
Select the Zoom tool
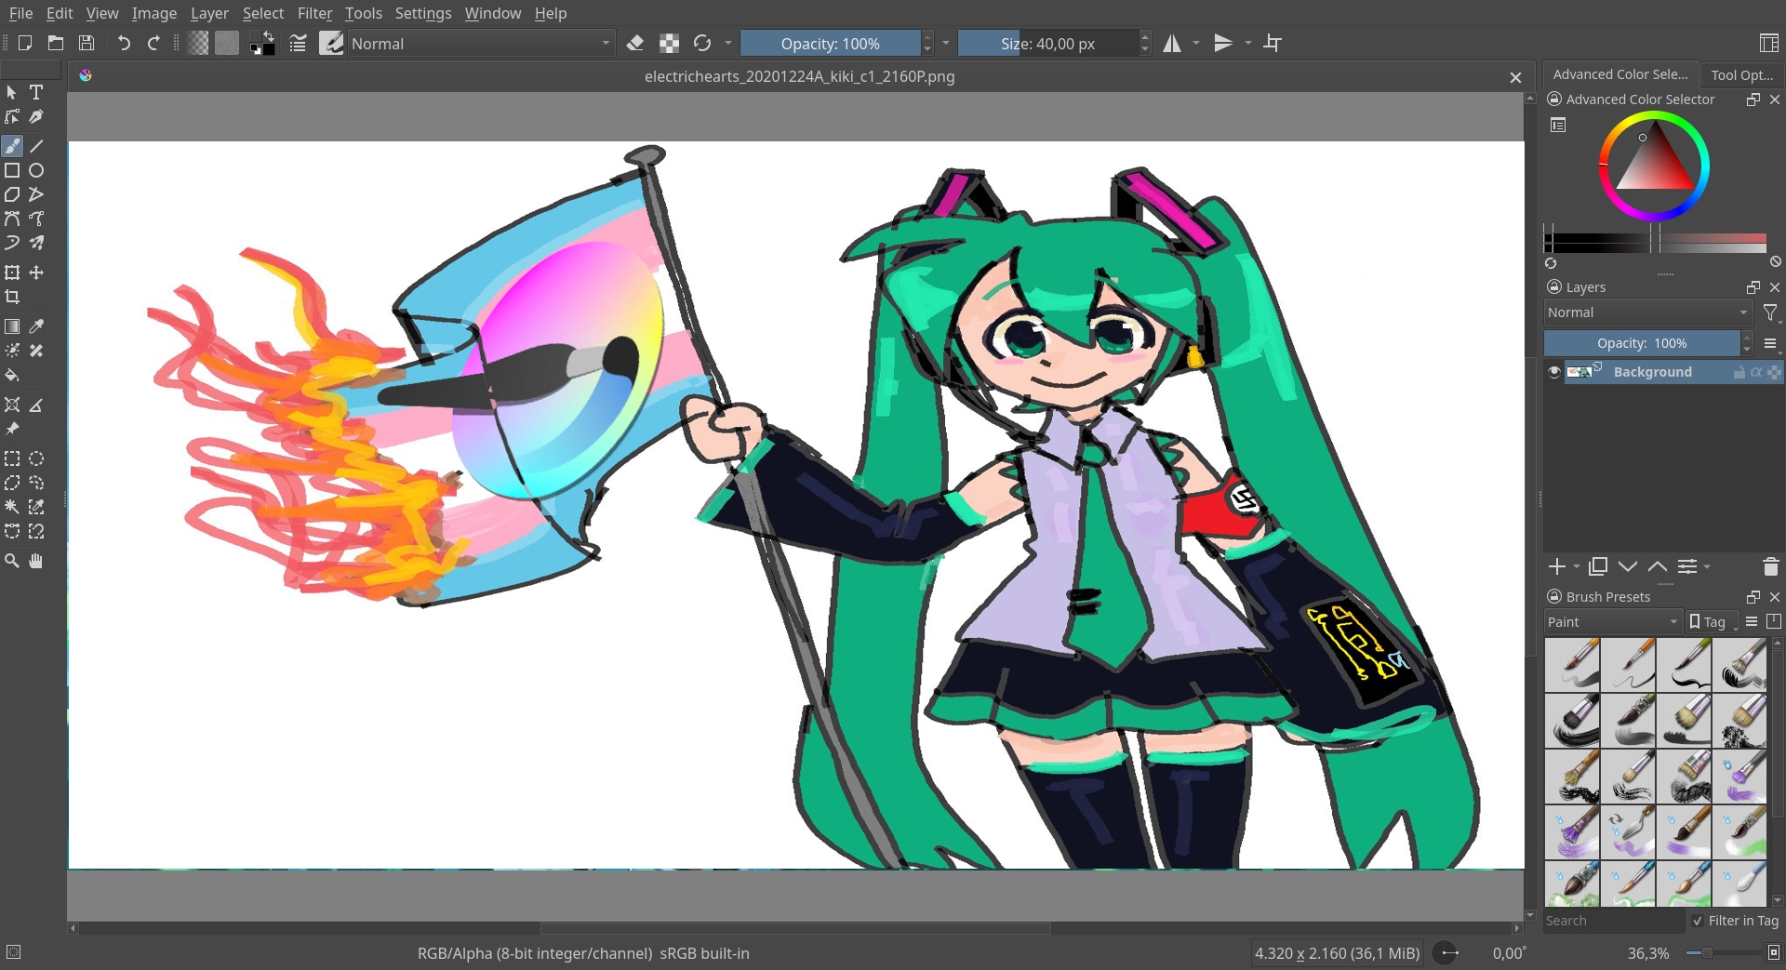pos(12,561)
